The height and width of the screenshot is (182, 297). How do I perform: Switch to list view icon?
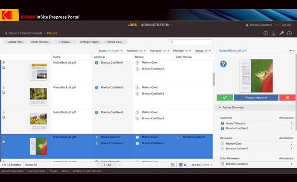(x=181, y=165)
